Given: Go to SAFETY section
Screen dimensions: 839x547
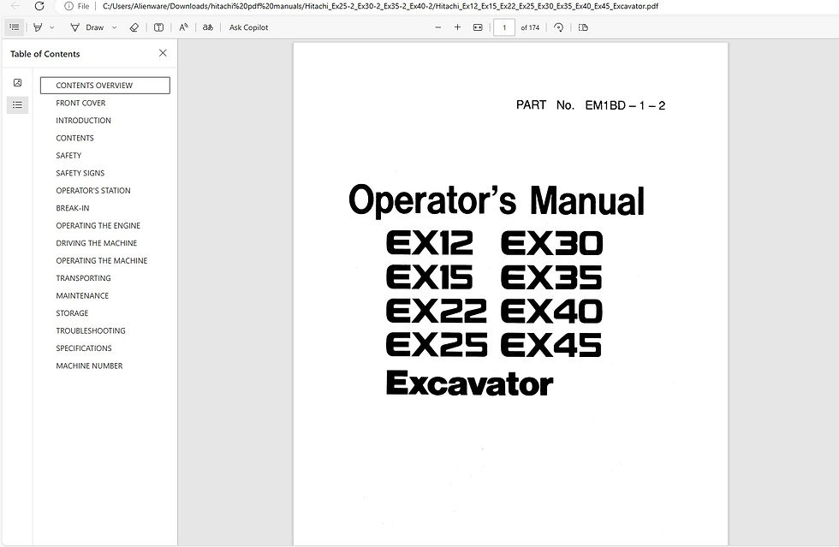Looking at the screenshot, I should click(68, 155).
